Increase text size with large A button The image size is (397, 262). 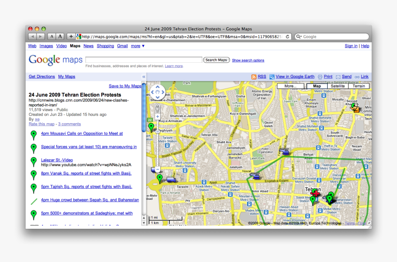click(60, 36)
